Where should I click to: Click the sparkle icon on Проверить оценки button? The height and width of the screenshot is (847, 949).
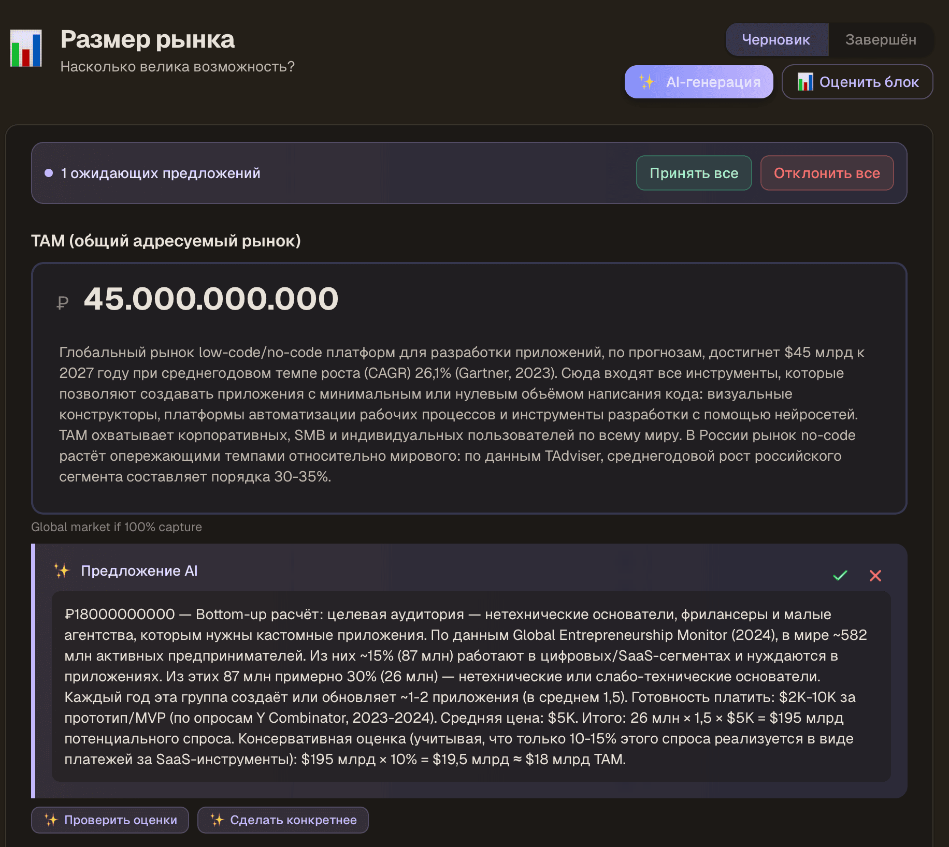[x=51, y=820]
